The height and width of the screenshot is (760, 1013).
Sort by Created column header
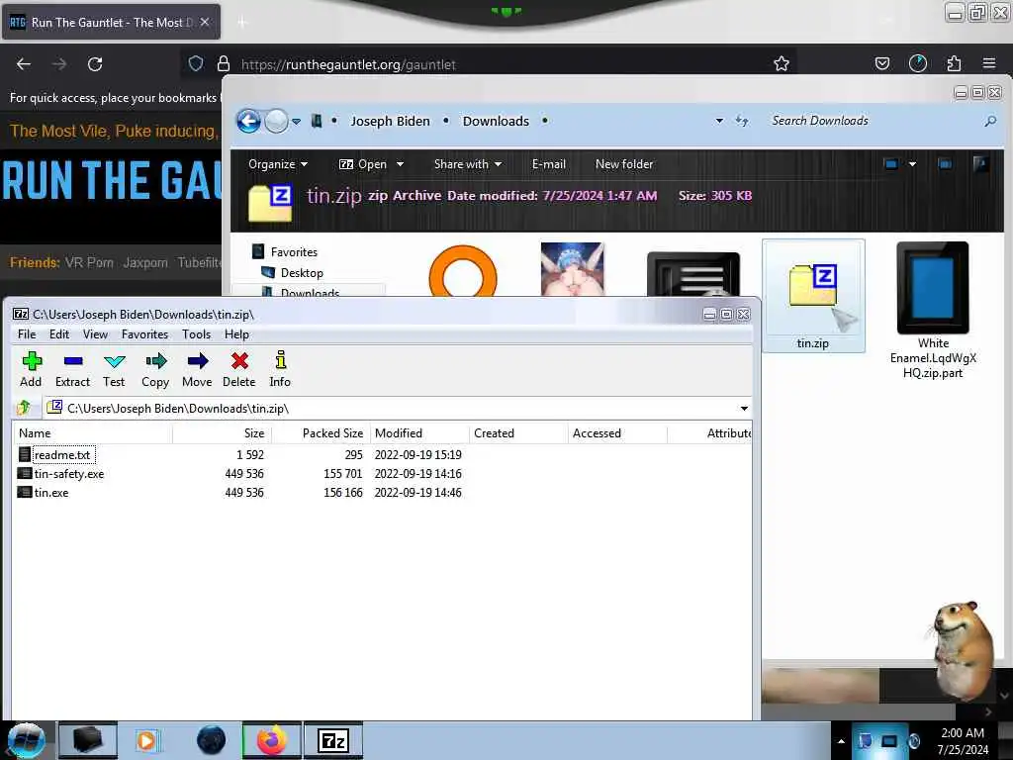[x=518, y=433]
